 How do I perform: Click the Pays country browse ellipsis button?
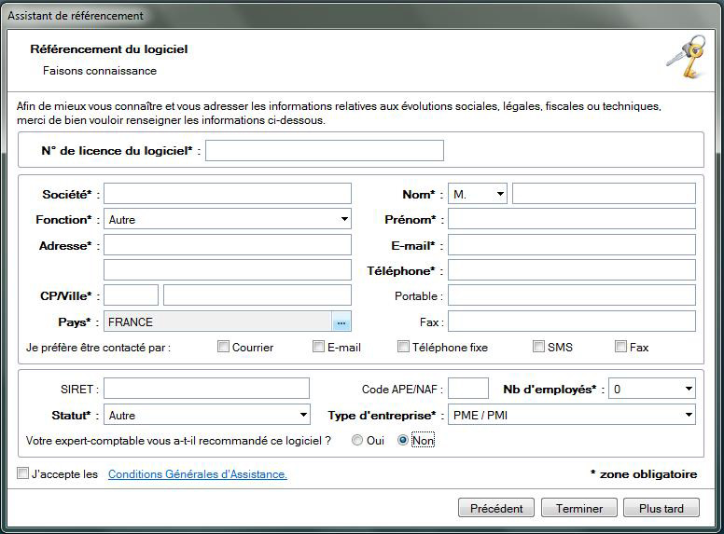(x=341, y=322)
